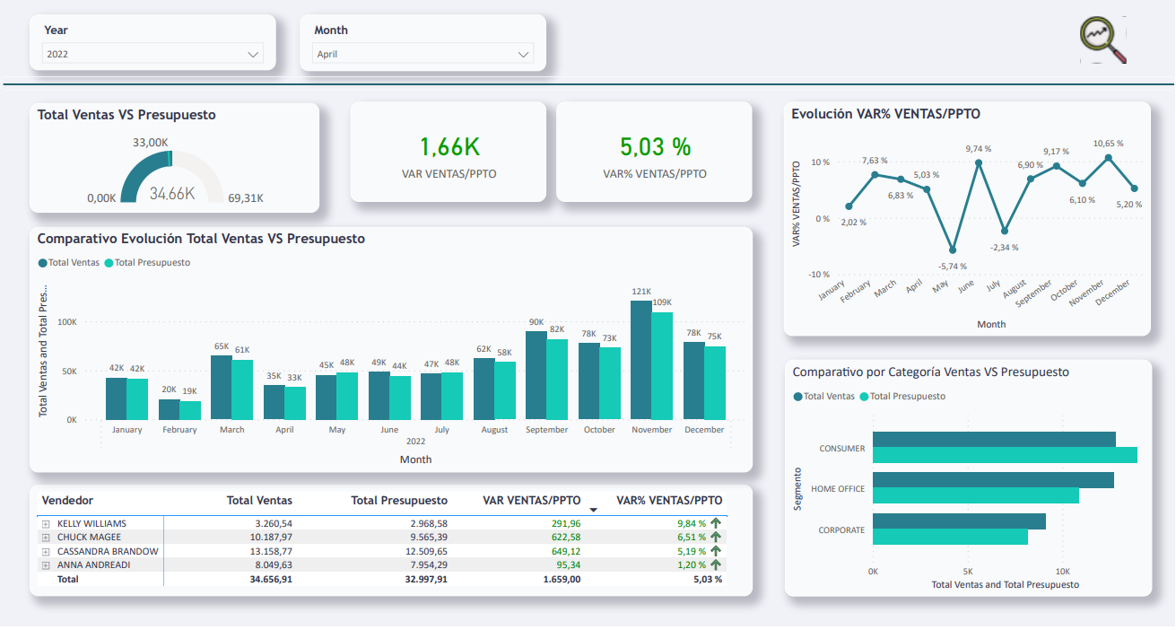This screenshot has height=630, width=1176.
Task: Click Total Presupuesto legend dot in Comparativo Evolución
Action: click(x=111, y=263)
